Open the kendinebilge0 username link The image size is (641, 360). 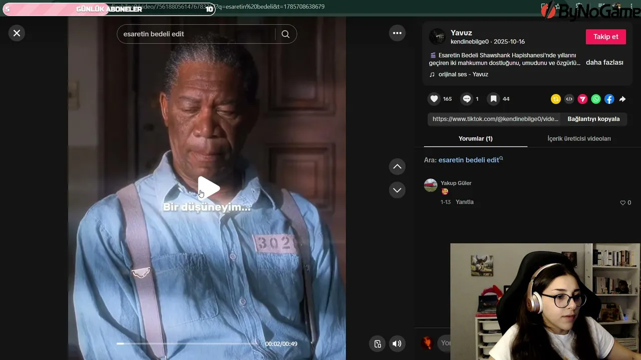(x=469, y=41)
